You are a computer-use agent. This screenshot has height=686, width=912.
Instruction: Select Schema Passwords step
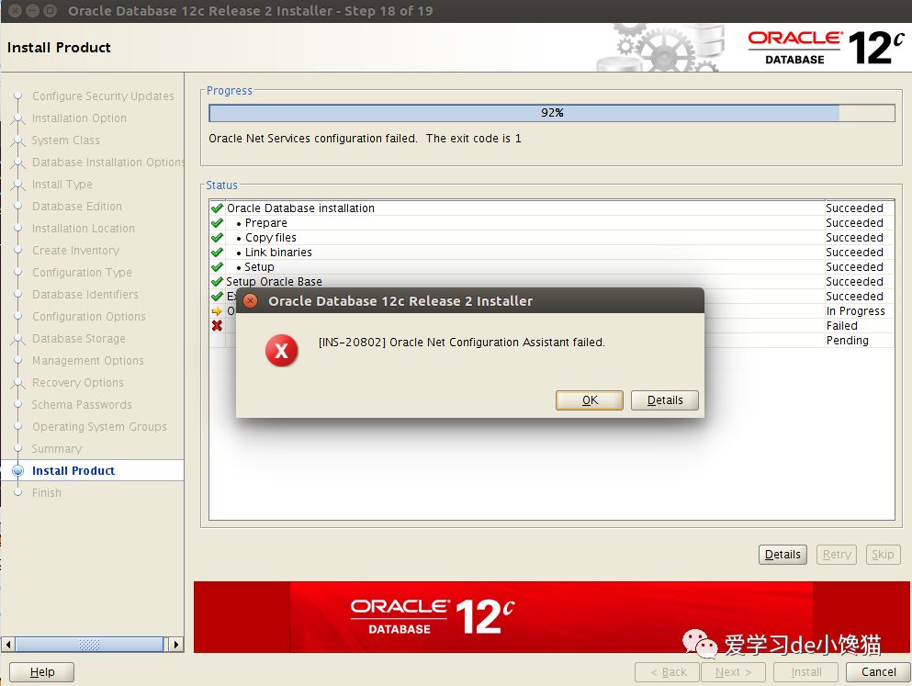[82, 405]
